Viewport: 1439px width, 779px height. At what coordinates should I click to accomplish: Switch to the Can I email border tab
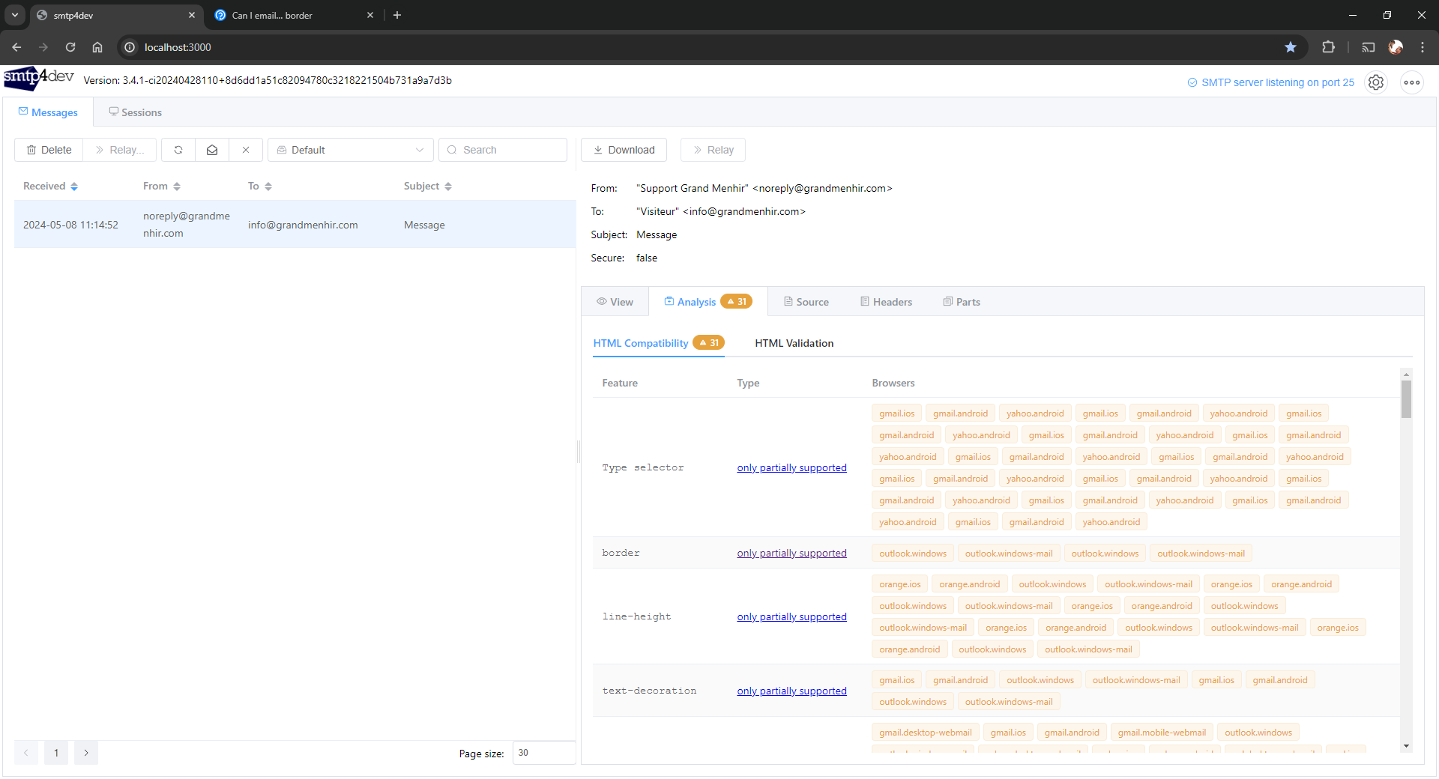(x=294, y=15)
